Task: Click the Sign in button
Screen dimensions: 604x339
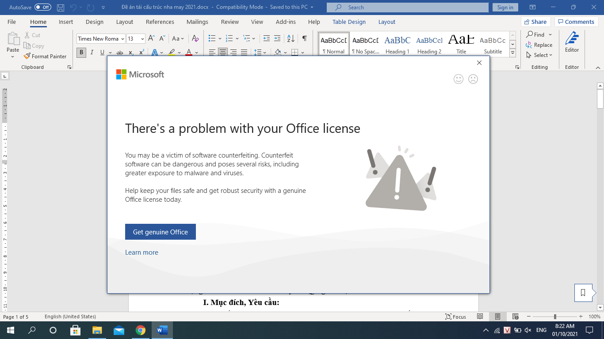Action: (x=505, y=8)
